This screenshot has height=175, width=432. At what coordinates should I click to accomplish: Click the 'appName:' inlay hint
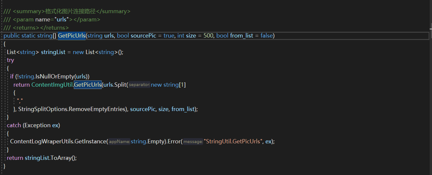(119, 141)
